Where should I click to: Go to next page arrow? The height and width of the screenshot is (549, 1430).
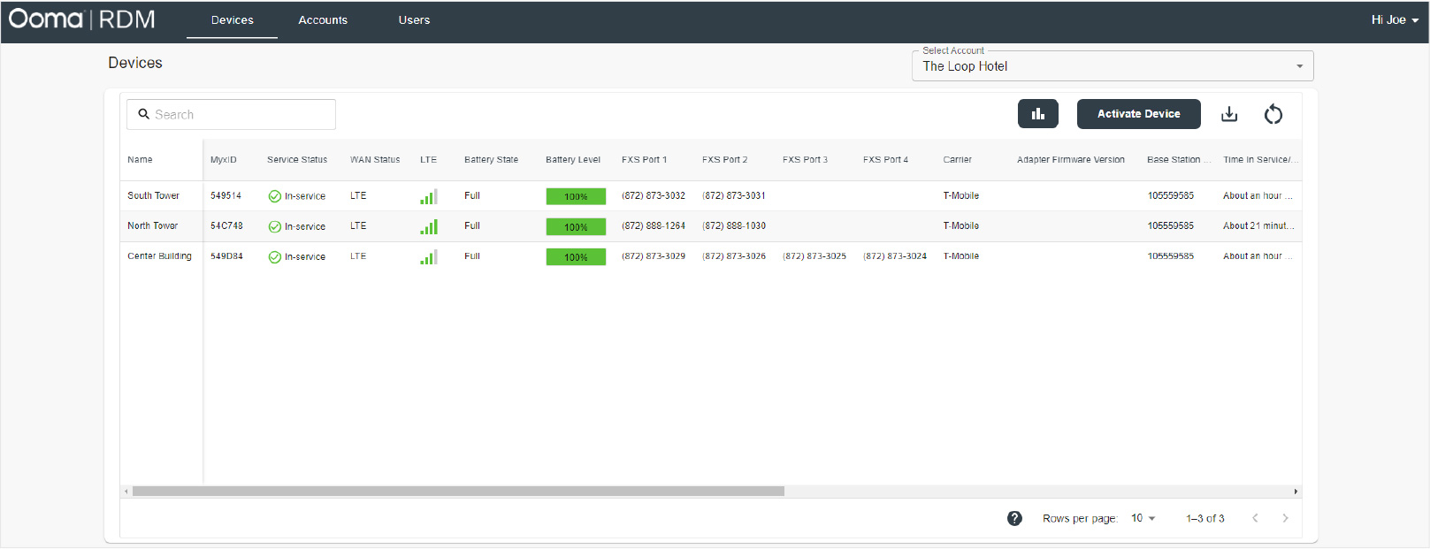pyautogui.click(x=1285, y=518)
